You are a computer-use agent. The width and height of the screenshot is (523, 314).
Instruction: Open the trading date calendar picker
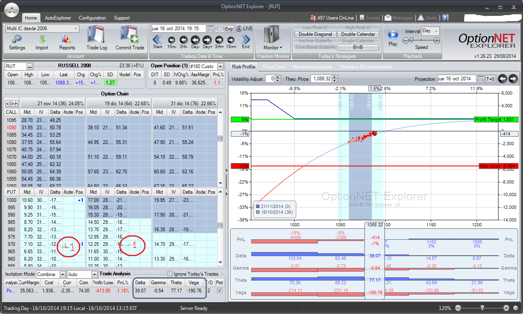tap(210, 29)
